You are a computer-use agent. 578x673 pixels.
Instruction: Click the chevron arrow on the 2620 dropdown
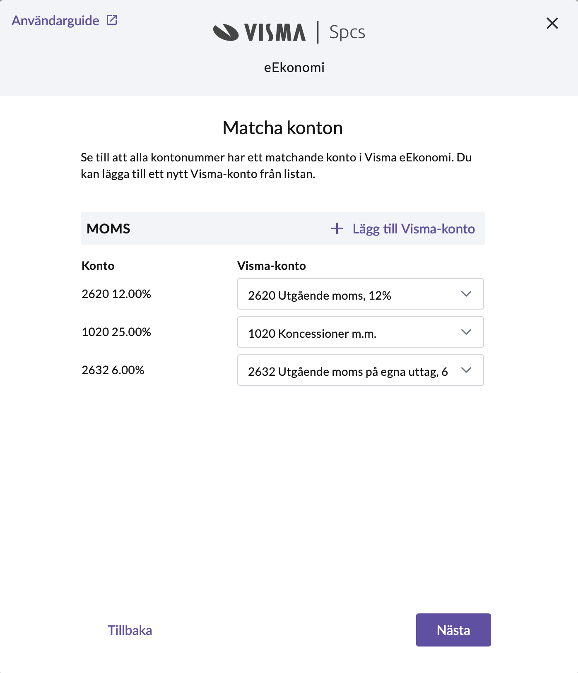coord(466,294)
